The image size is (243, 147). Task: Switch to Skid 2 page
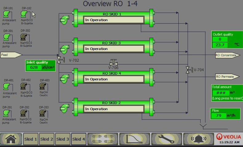tap(47, 139)
